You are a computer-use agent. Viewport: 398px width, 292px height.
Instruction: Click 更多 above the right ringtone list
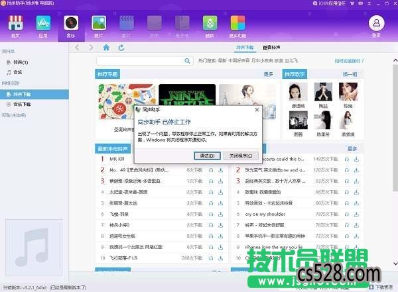(x=352, y=148)
